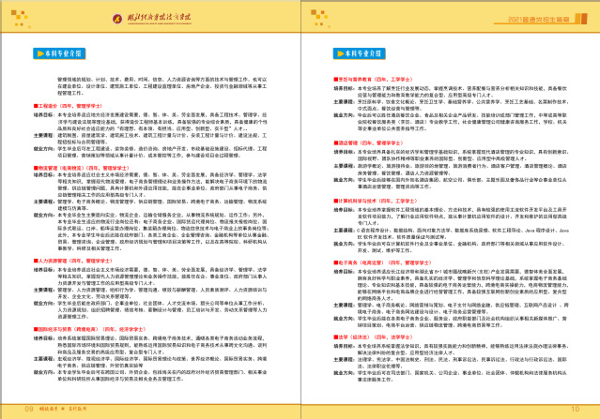Click the decorative orange squares at top-left corner

point(21,17)
